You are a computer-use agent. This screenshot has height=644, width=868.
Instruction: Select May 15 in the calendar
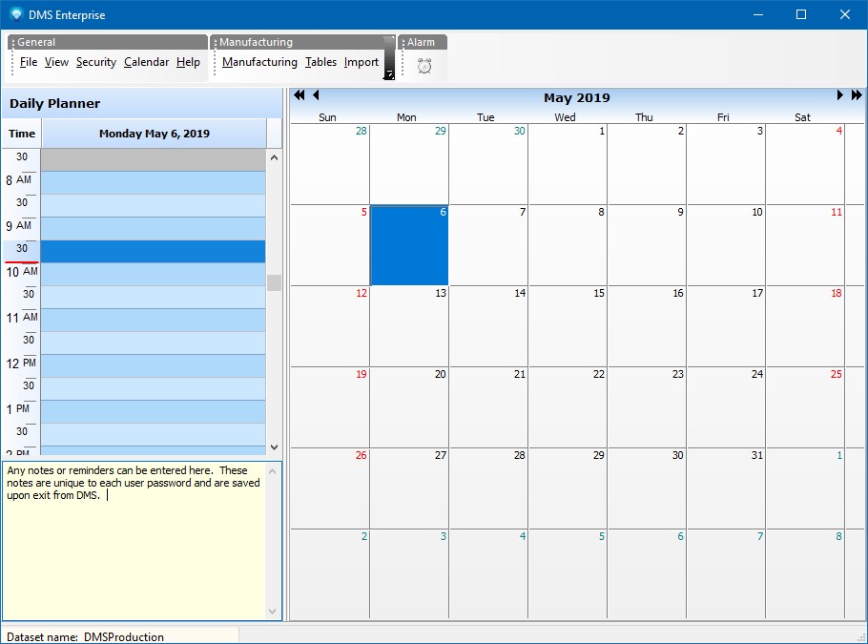567,326
